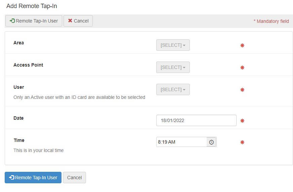Click the arrow icon on blue Remote Tap-In button
This screenshot has width=293, height=192.
[x=11, y=178]
